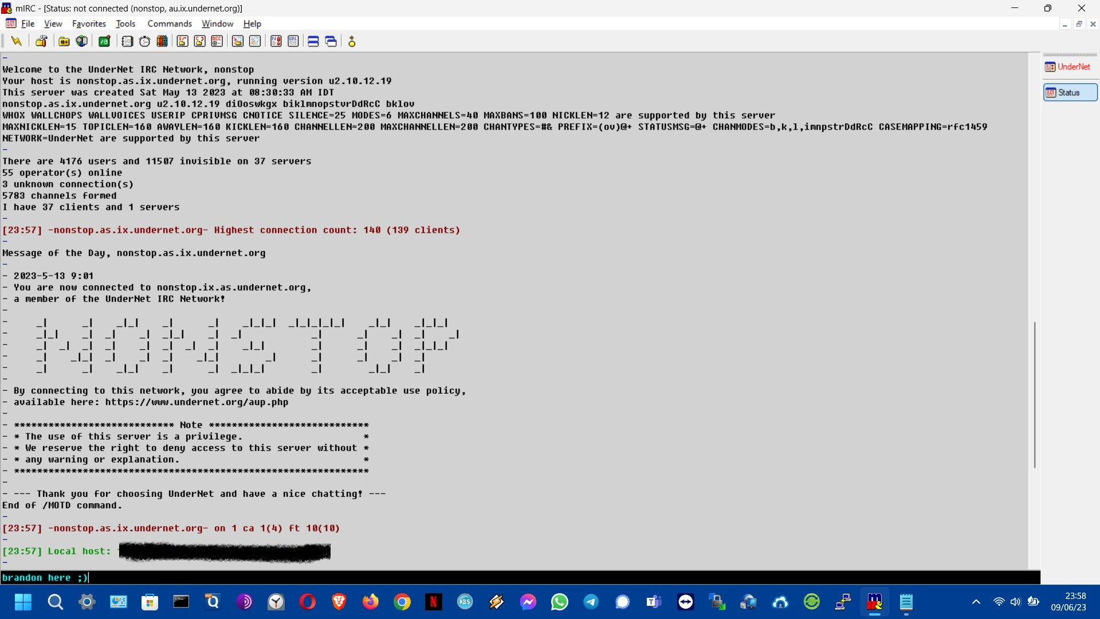Open Telegram from the taskbar
The image size is (1100, 619).
[591, 602]
